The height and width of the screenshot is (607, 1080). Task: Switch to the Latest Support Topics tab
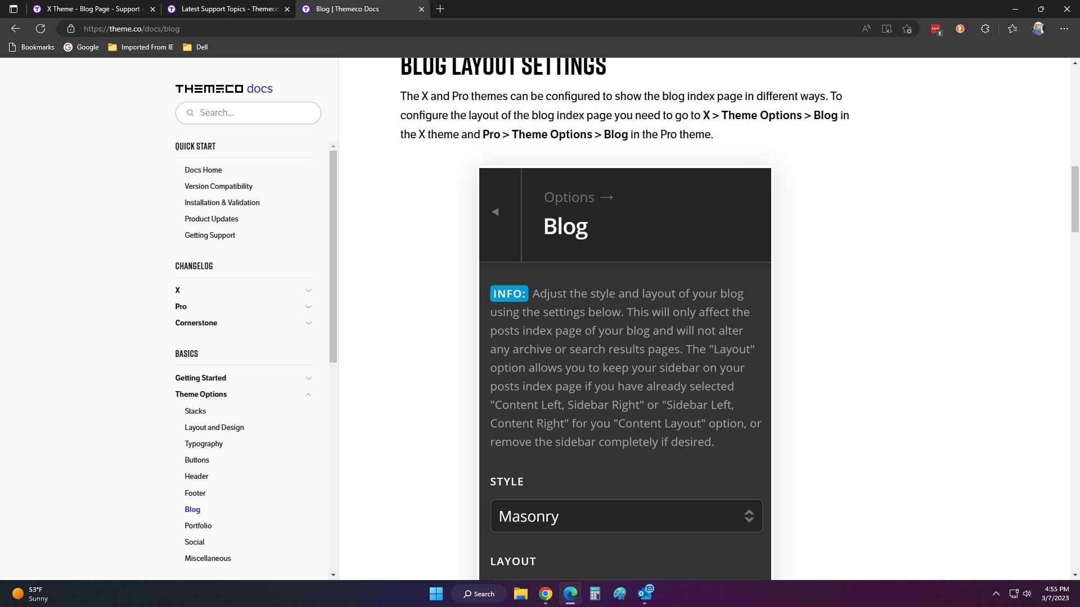coord(229,9)
